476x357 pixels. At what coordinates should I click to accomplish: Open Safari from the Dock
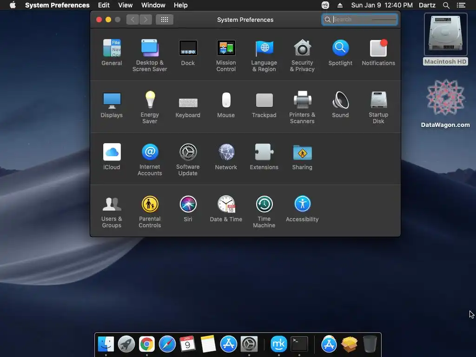coord(167,344)
